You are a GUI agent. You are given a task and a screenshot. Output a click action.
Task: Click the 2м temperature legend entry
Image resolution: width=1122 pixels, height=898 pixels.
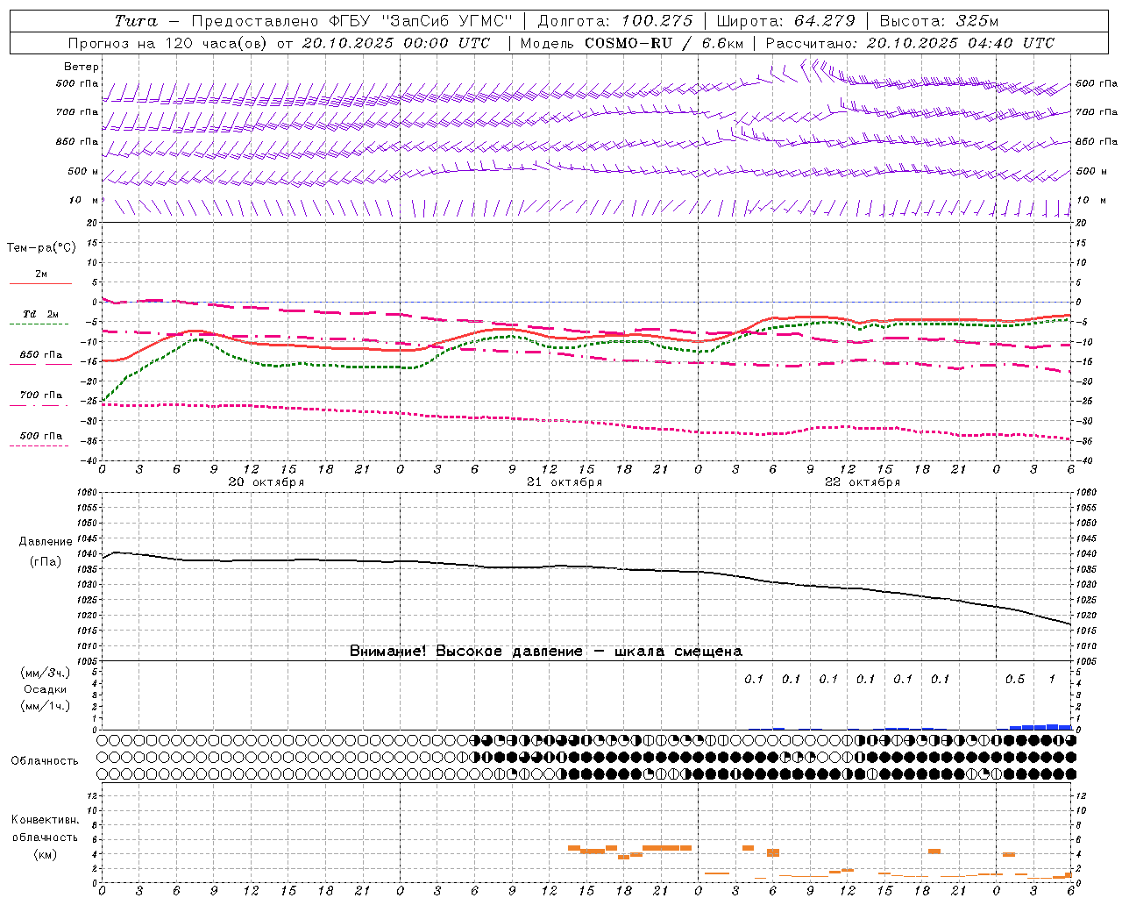coord(41,274)
